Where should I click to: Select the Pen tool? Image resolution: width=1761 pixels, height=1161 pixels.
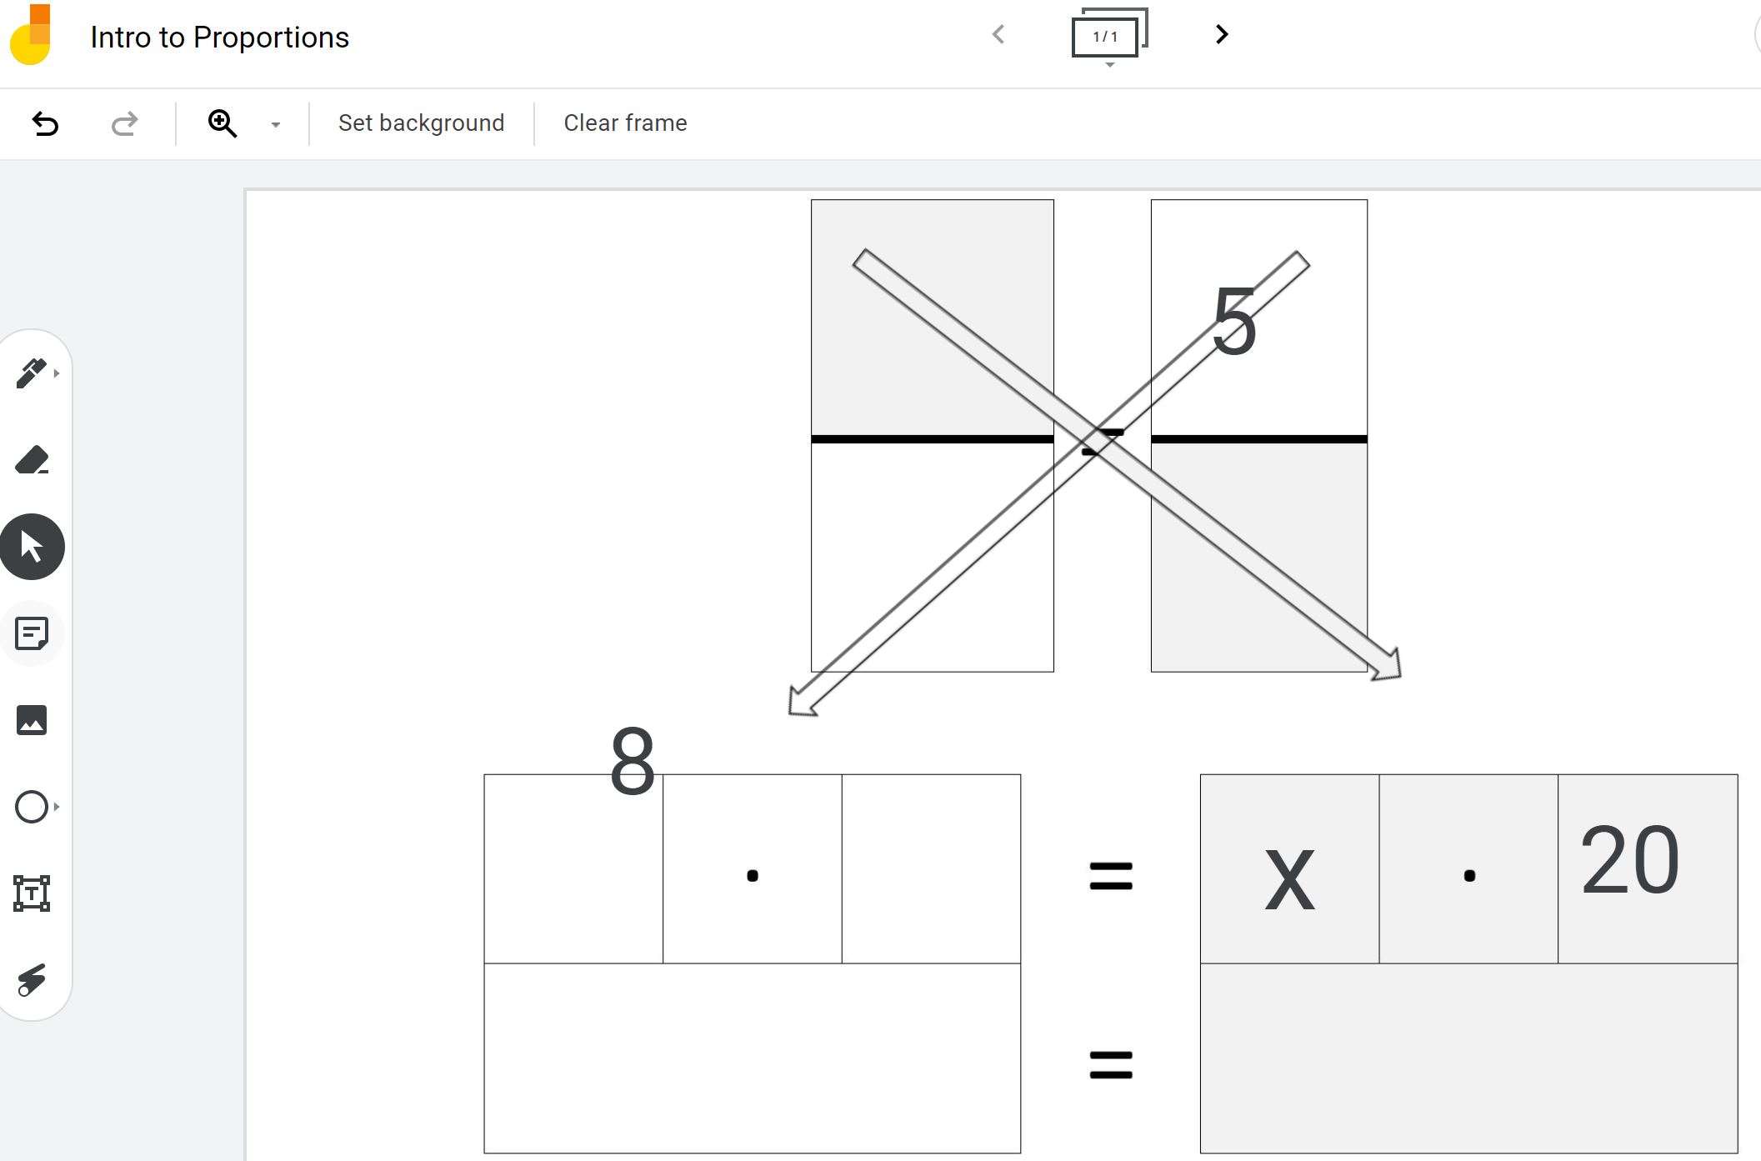33,373
